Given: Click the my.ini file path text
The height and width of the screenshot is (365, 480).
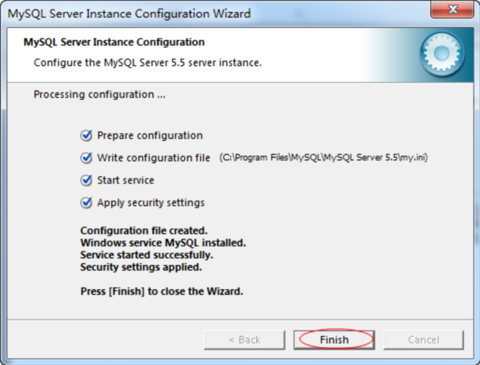Looking at the screenshot, I should [x=323, y=158].
